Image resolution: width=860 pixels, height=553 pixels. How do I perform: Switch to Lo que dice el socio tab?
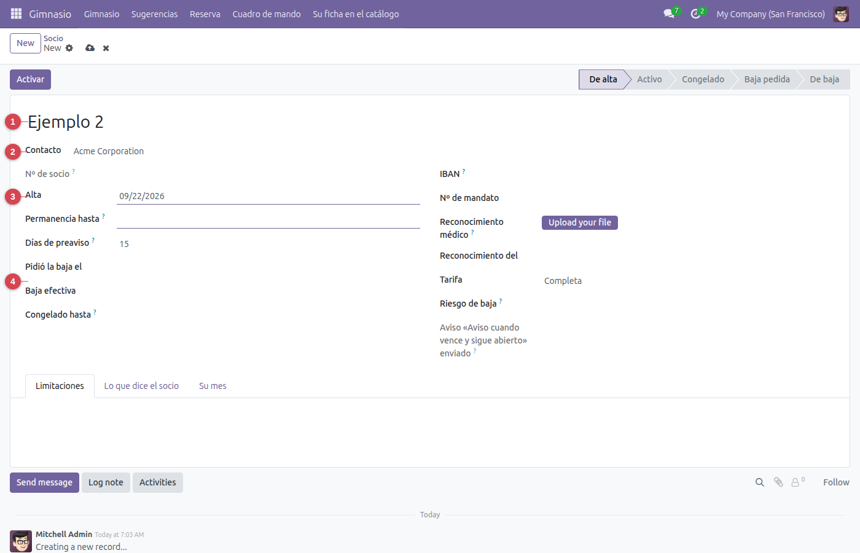(x=141, y=386)
